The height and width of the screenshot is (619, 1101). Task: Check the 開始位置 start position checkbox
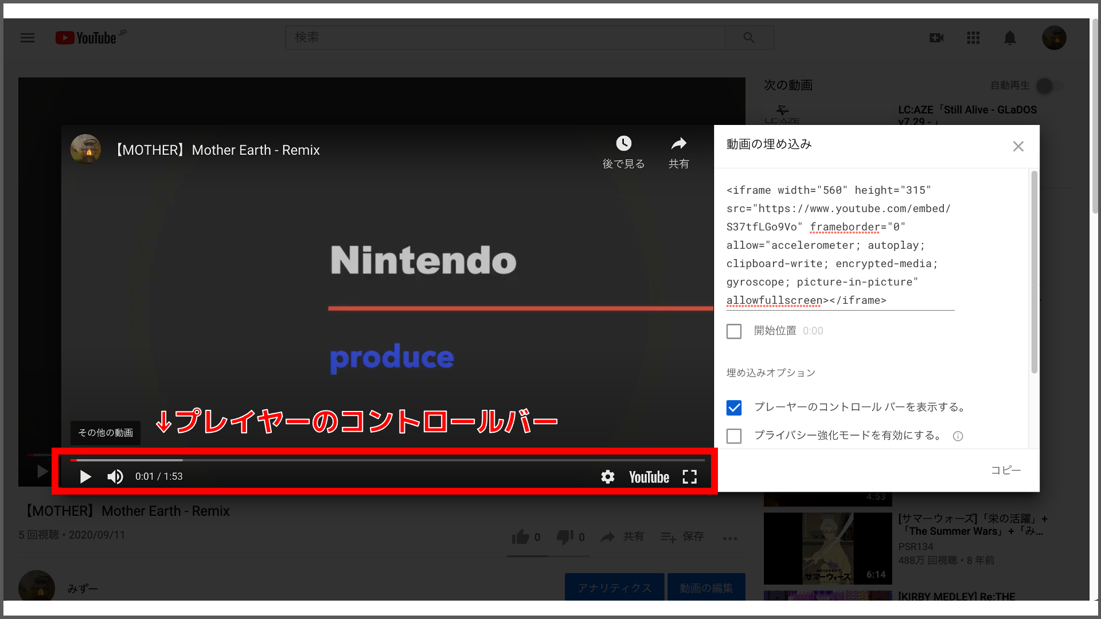(x=734, y=331)
